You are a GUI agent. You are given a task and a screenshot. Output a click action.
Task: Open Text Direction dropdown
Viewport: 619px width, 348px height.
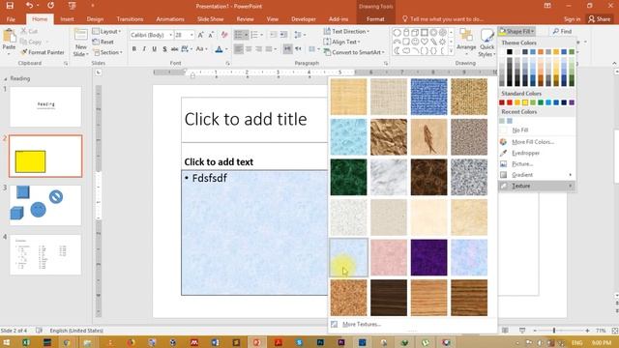pyautogui.click(x=346, y=31)
